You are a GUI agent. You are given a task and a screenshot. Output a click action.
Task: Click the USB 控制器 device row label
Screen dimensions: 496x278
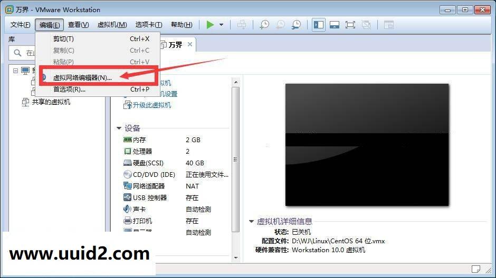click(150, 197)
